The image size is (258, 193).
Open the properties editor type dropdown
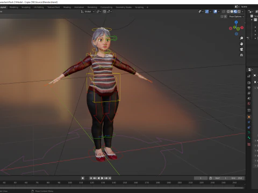250,70
